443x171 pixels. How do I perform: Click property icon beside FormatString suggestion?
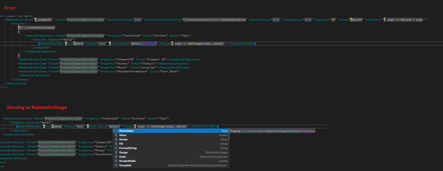click(x=116, y=148)
